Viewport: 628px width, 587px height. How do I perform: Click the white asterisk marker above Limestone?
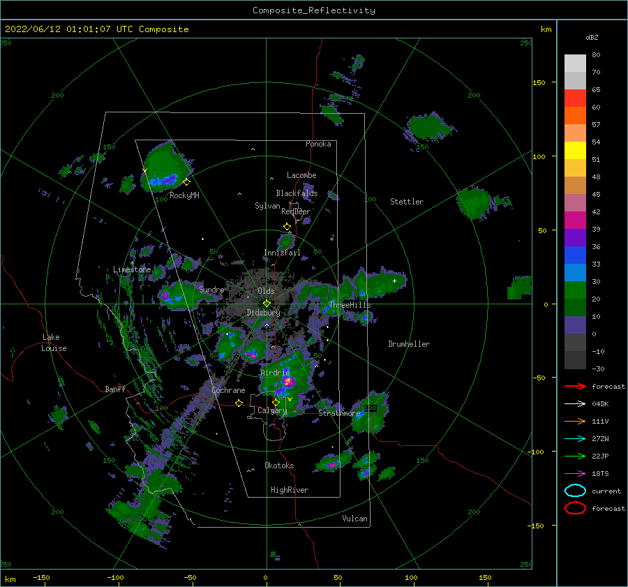click(132, 263)
